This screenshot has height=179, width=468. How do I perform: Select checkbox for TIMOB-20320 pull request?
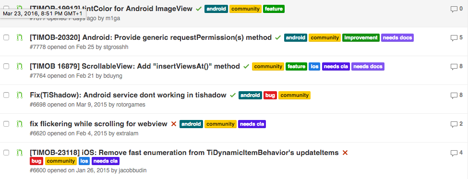6,37
